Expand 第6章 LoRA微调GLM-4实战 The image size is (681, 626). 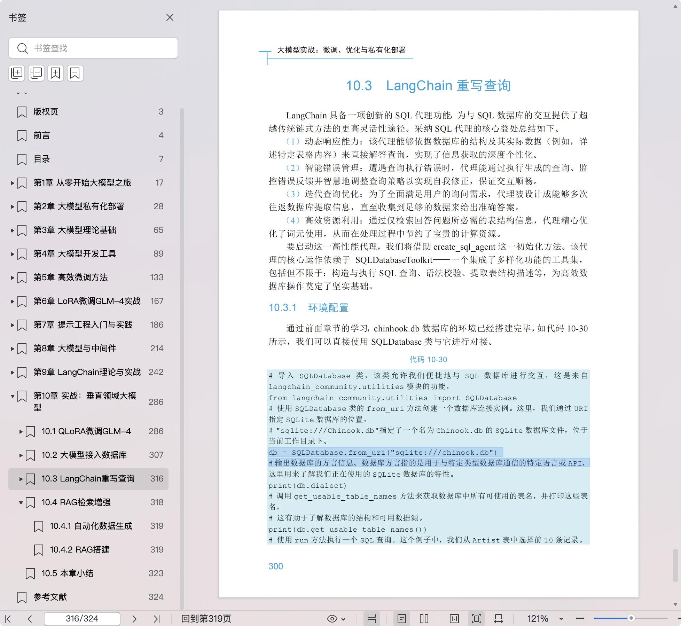[13, 301]
